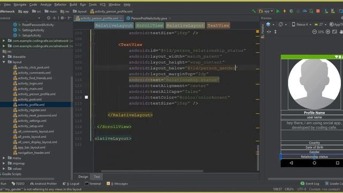The width and height of the screenshot is (343, 193).
Task: Click the orientation rotate icon in Preview
Action: click(x=281, y=24)
